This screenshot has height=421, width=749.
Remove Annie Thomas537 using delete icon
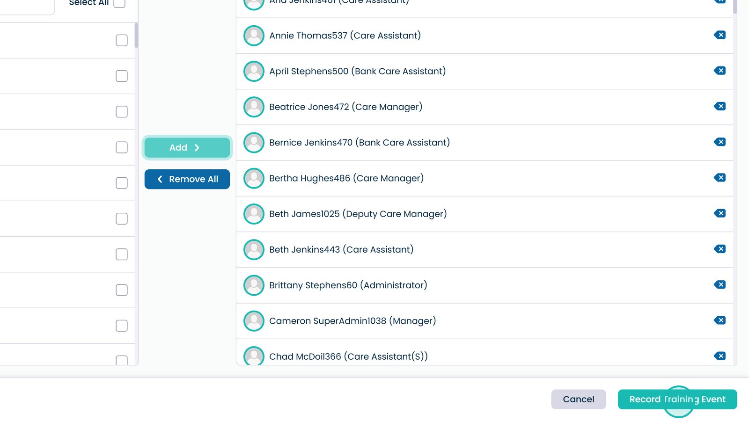point(720,35)
